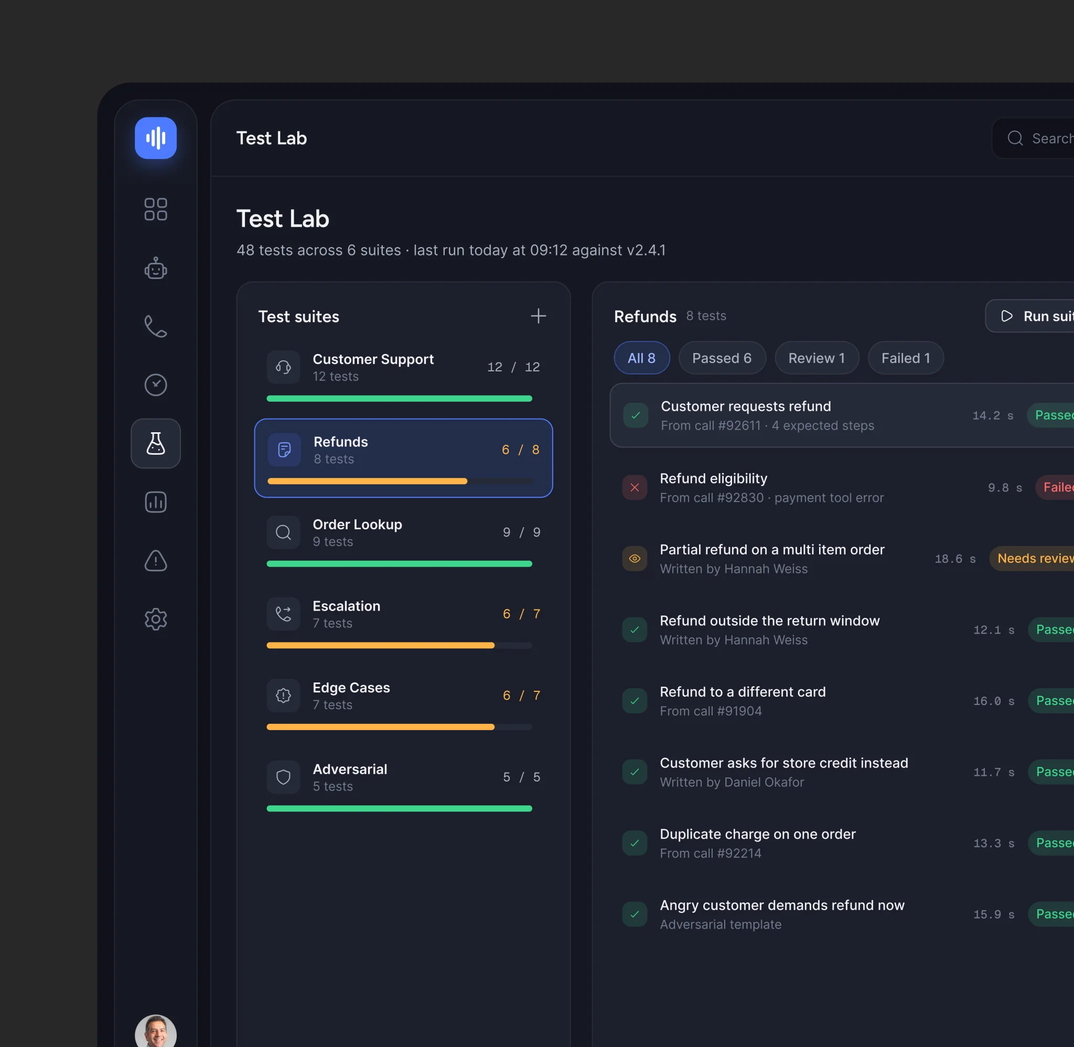Open the Customer Support suite
The image size is (1074, 1047).
(x=403, y=376)
